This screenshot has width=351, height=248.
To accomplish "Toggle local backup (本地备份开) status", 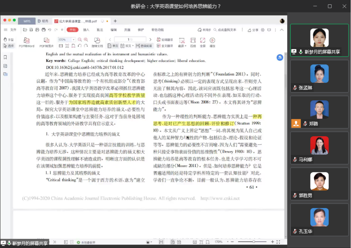I will pos(86,242).
